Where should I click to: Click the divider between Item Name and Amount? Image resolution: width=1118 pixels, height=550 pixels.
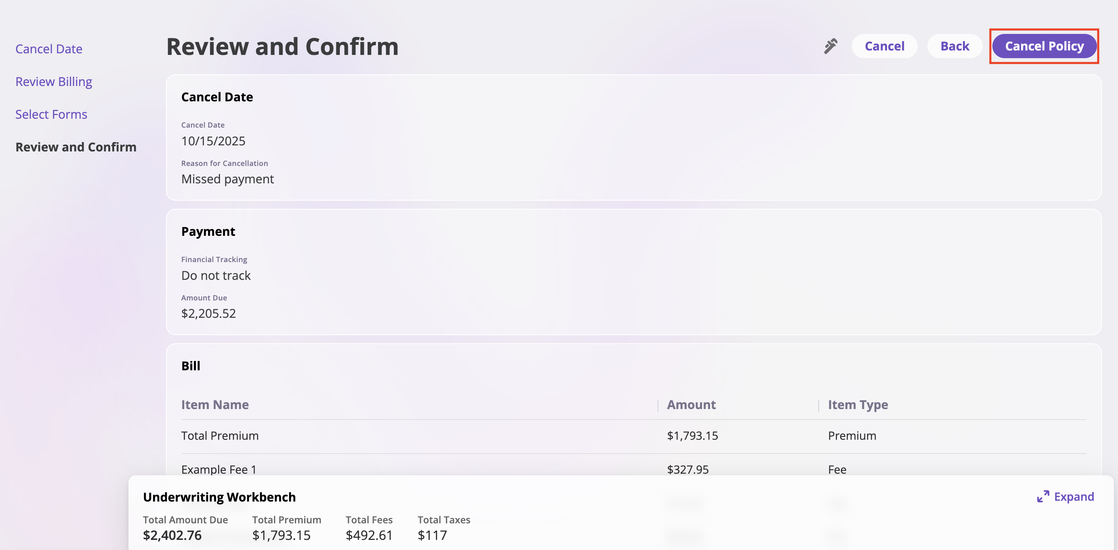coord(658,405)
